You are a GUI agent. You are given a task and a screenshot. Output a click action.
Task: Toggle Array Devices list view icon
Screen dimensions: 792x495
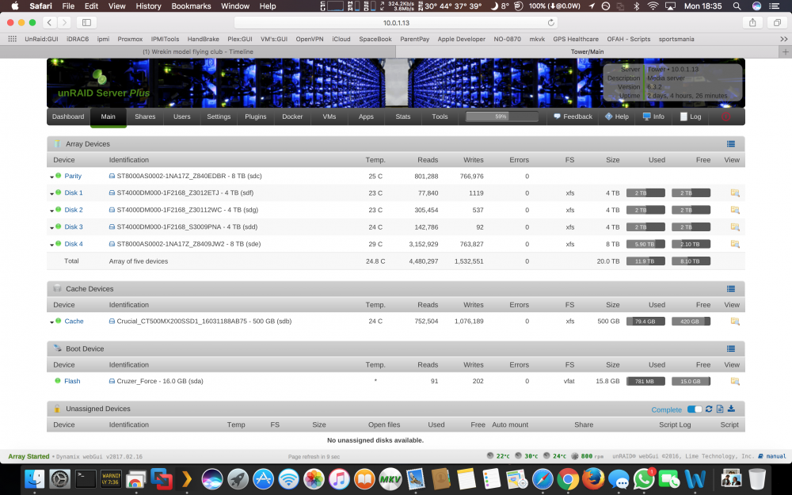click(x=730, y=144)
